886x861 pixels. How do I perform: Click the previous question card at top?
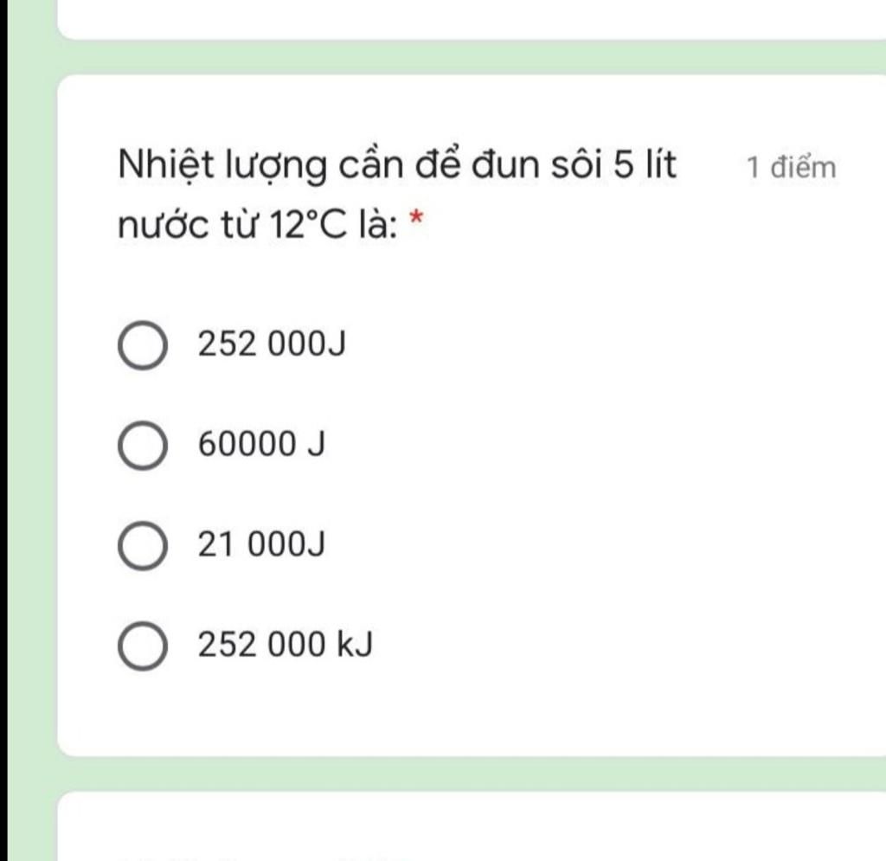coord(472,19)
